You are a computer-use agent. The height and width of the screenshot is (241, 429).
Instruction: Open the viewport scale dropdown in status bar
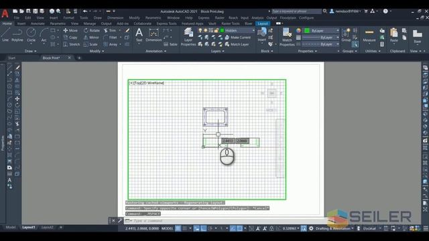291,228
